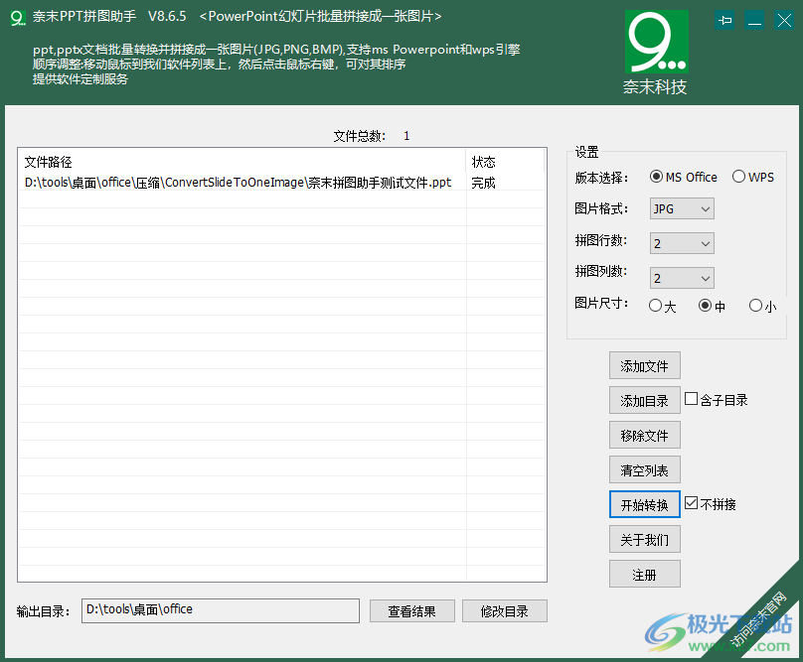
Task: Change output folder via 修改目录
Action: 504,610
